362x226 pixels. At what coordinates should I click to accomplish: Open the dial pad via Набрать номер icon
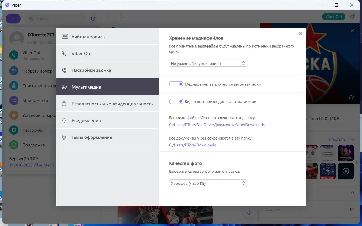pyautogui.click(x=14, y=71)
